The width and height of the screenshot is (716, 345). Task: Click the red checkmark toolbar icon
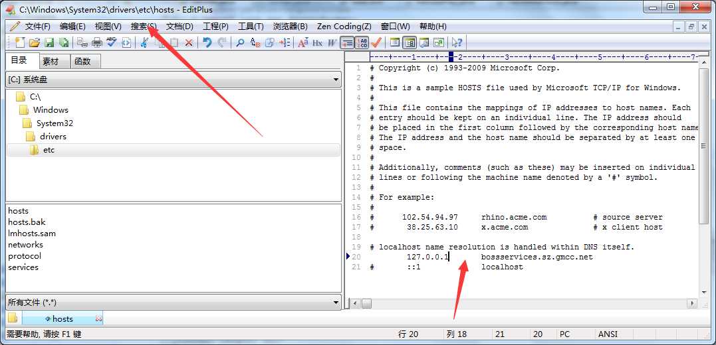(376, 43)
